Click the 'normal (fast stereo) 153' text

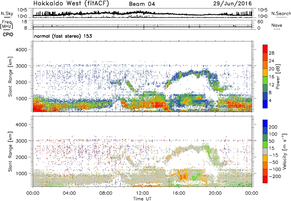tap(63, 36)
